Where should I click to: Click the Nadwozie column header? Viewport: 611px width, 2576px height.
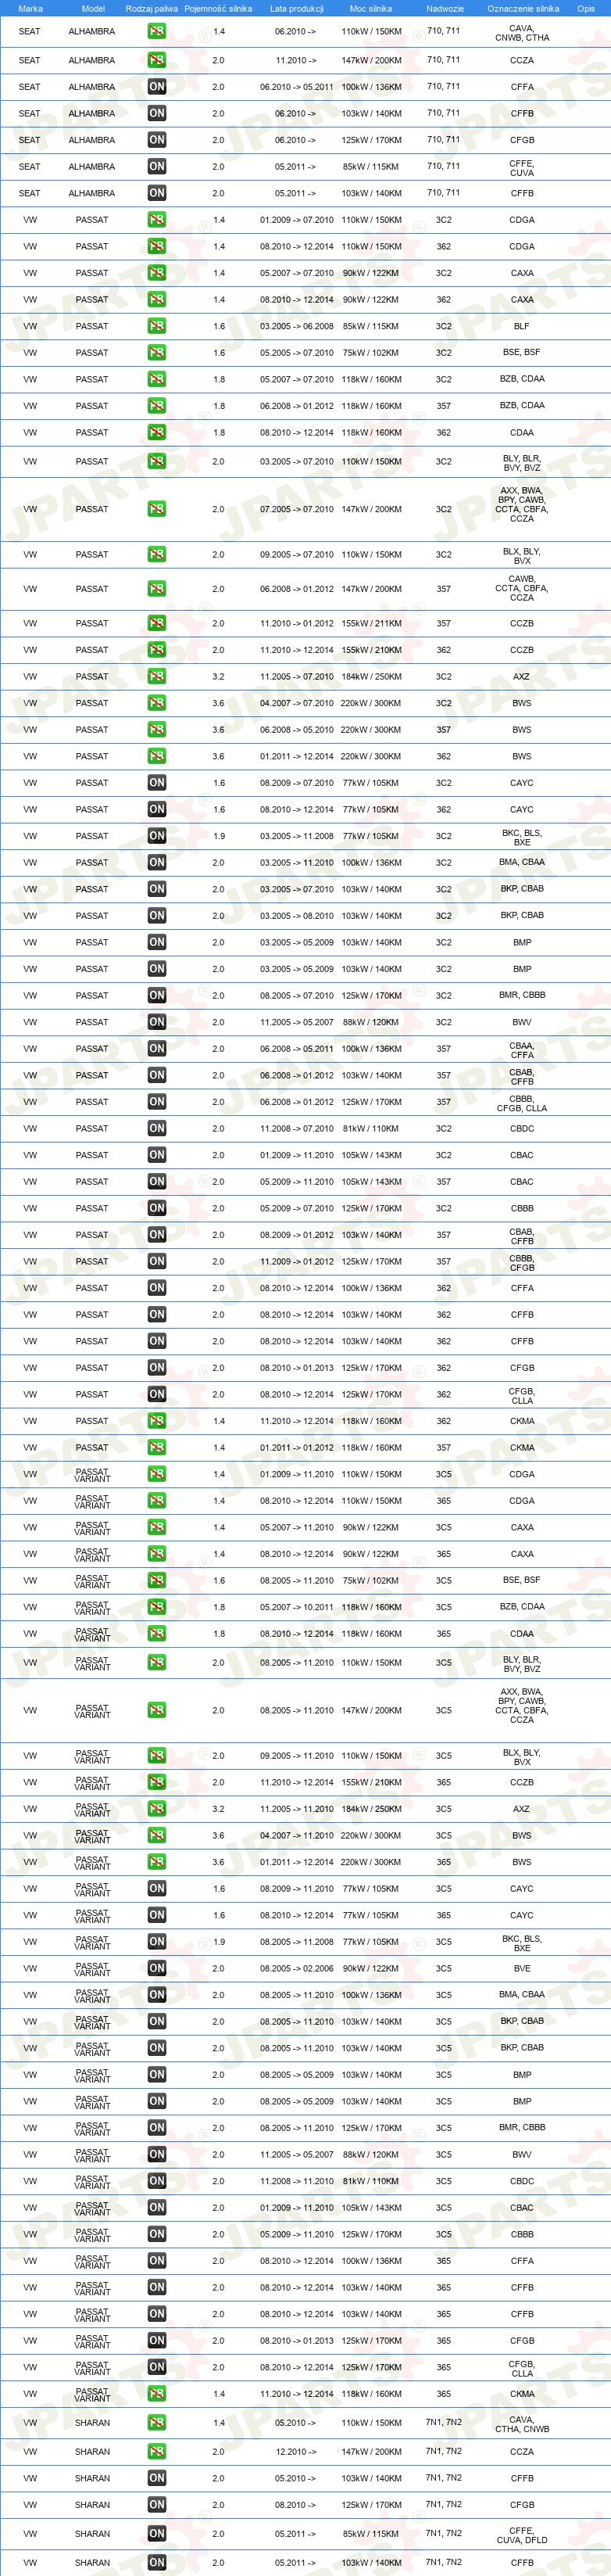click(x=445, y=9)
